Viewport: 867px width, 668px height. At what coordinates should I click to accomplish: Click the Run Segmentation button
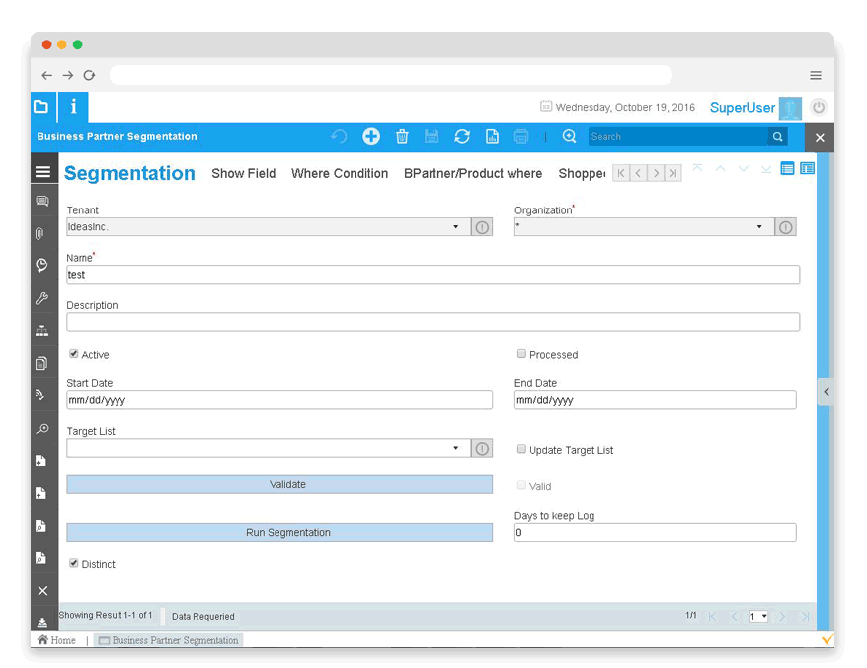[279, 533]
